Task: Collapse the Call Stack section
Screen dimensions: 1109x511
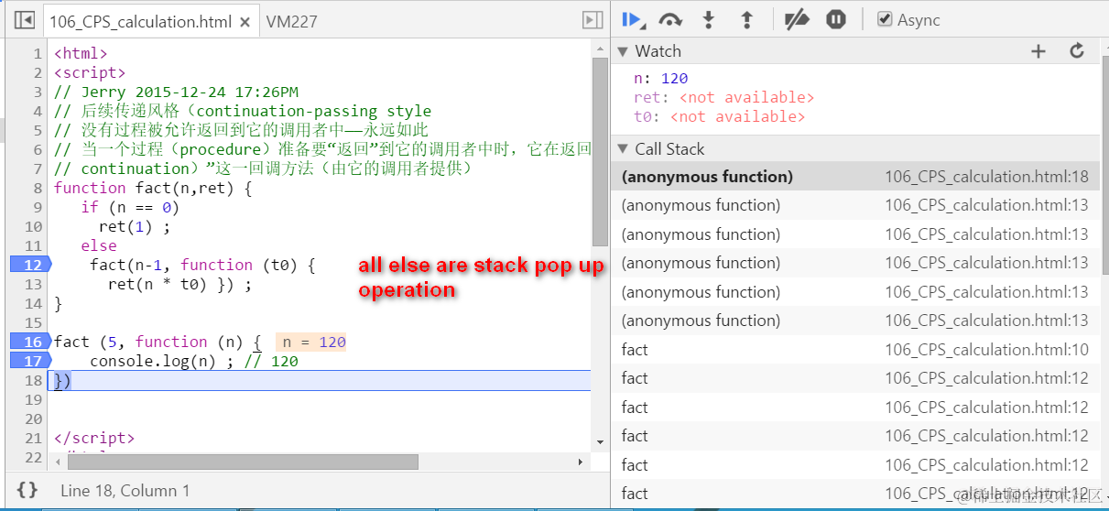Action: pos(623,148)
